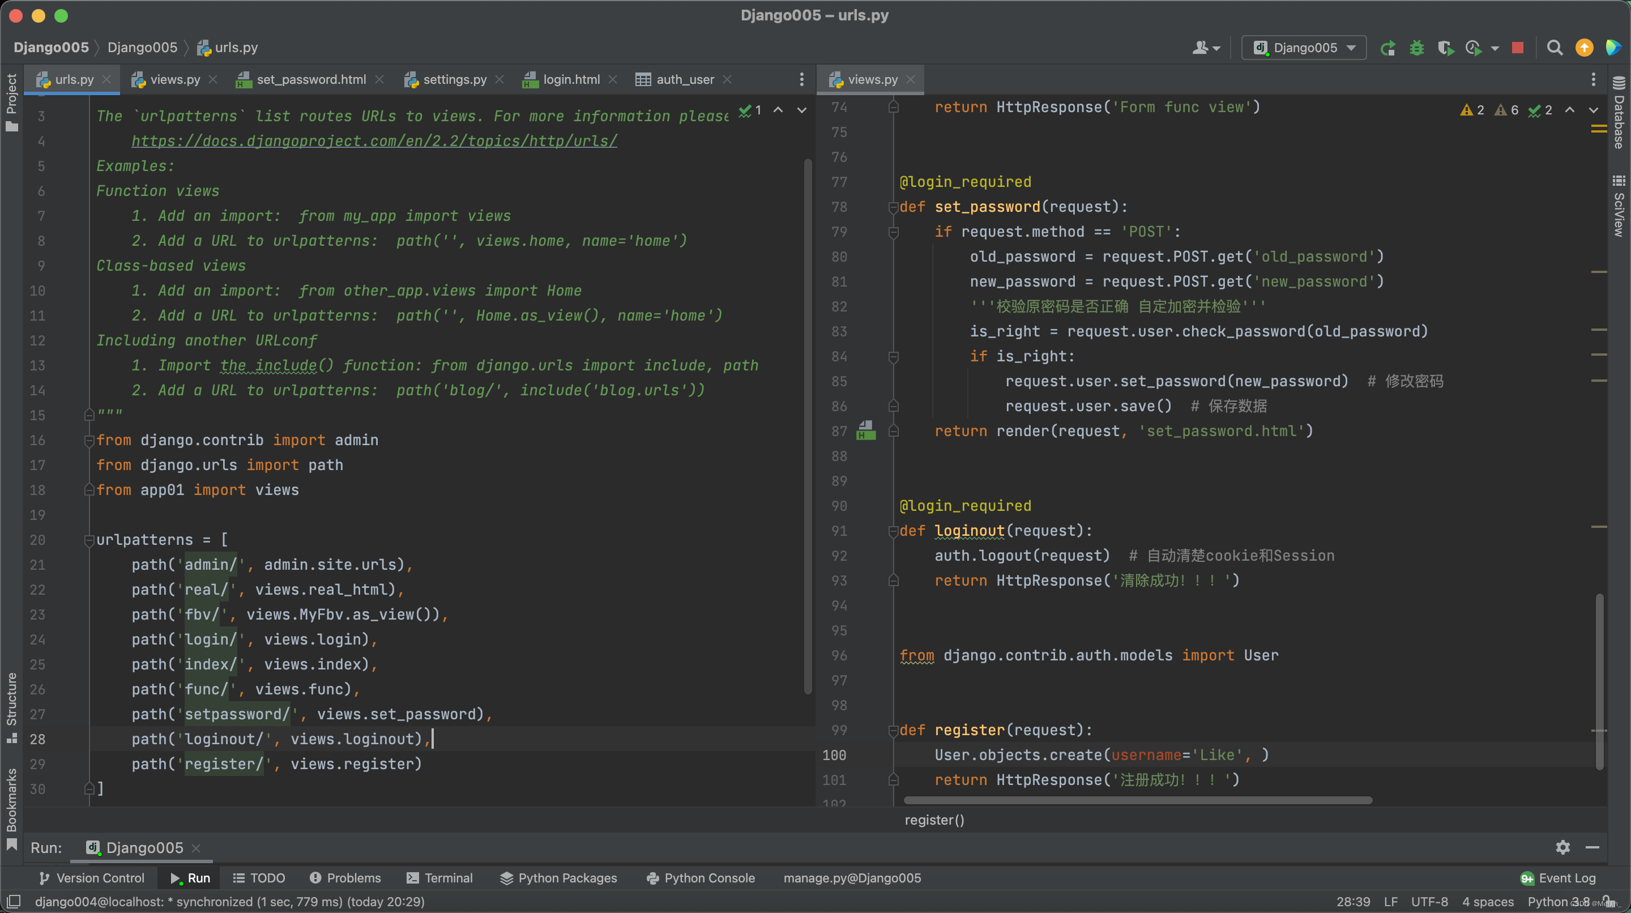The height and width of the screenshot is (913, 1631).
Task: Open the Version Control tool tab
Action: pyautogui.click(x=92, y=877)
